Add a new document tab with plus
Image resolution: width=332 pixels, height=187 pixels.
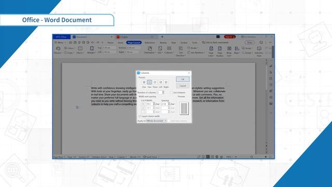(x=162, y=37)
